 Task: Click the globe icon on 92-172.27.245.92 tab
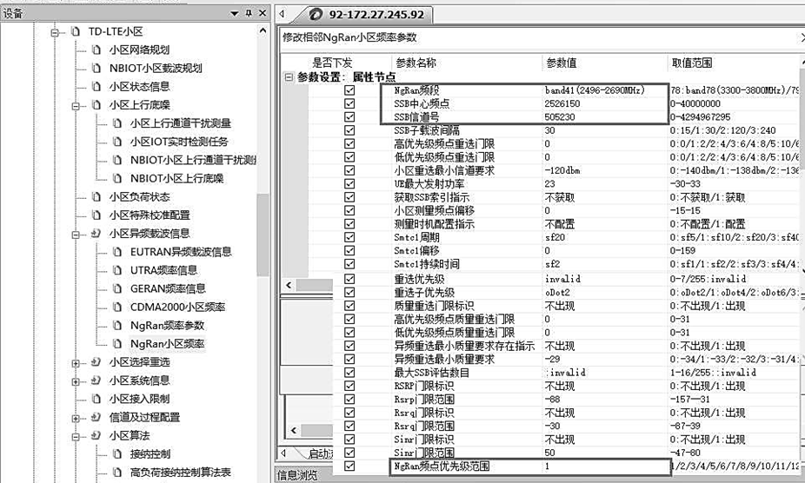tap(316, 15)
